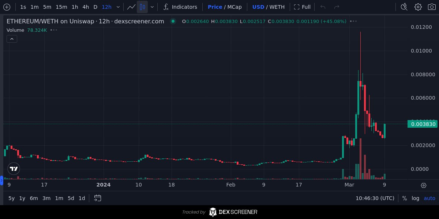Image resolution: width=439 pixels, height=219 pixels.
Task: Open the chart type dropdown arrow
Action: pos(152,7)
